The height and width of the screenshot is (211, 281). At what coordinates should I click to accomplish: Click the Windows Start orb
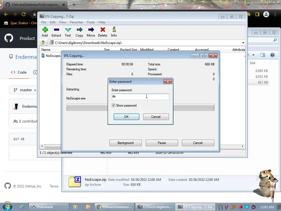click(x=7, y=207)
